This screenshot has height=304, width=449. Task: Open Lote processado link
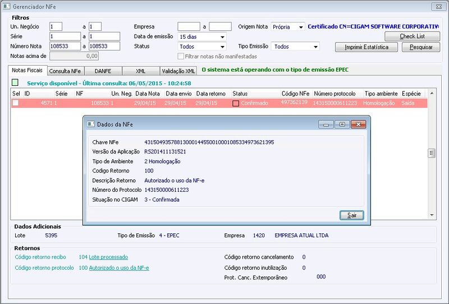pyautogui.click(x=108, y=257)
